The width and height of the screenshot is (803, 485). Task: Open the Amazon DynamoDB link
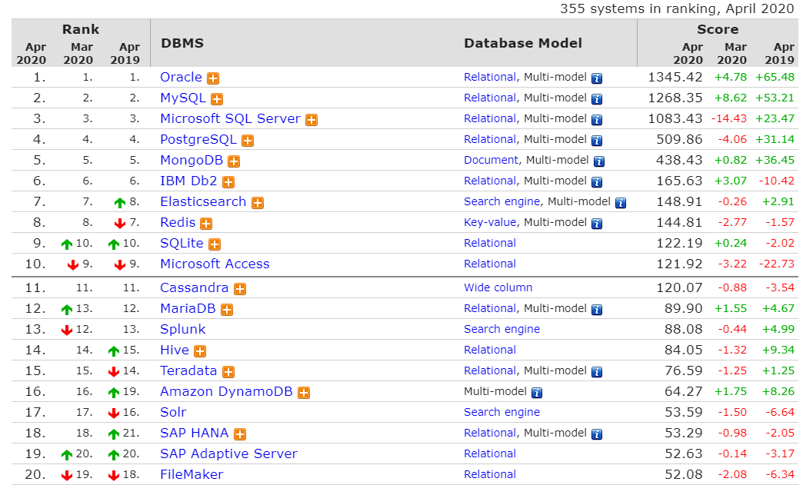[x=226, y=392]
